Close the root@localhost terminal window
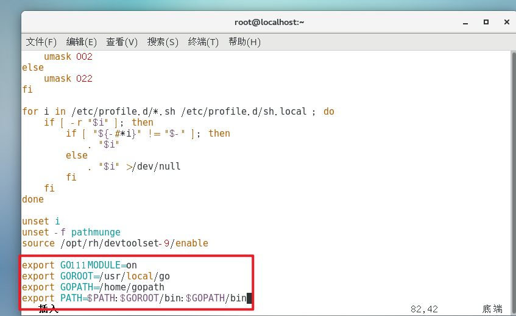516x316 pixels. click(506, 22)
